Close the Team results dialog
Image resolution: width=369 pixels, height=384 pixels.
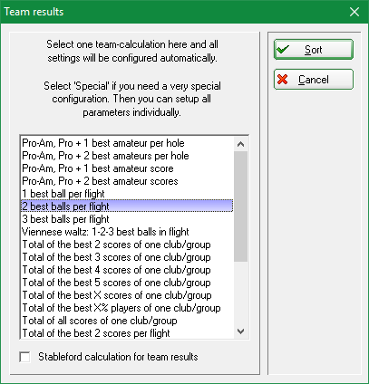[354, 12]
